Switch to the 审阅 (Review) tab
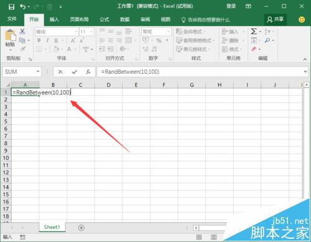 tap(145, 19)
